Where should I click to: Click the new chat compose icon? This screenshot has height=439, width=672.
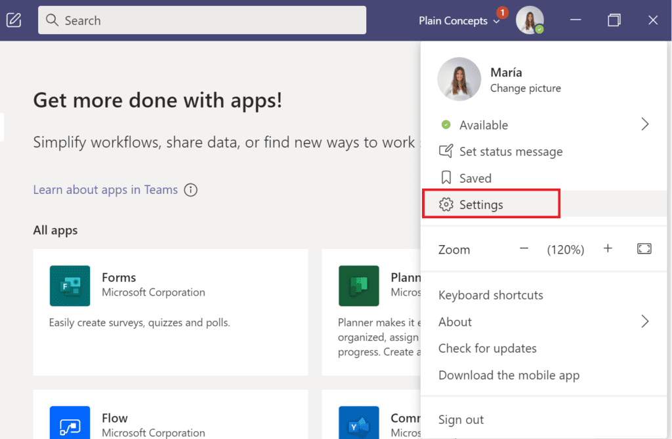click(x=14, y=20)
